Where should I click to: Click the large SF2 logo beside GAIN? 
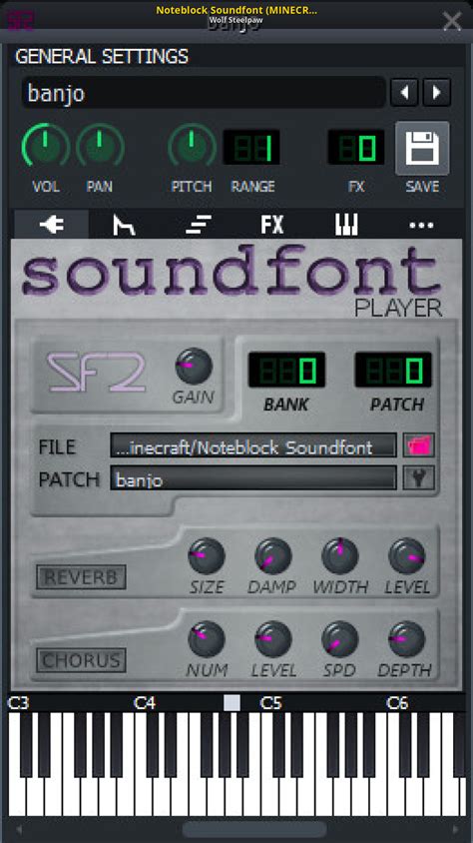tap(96, 373)
